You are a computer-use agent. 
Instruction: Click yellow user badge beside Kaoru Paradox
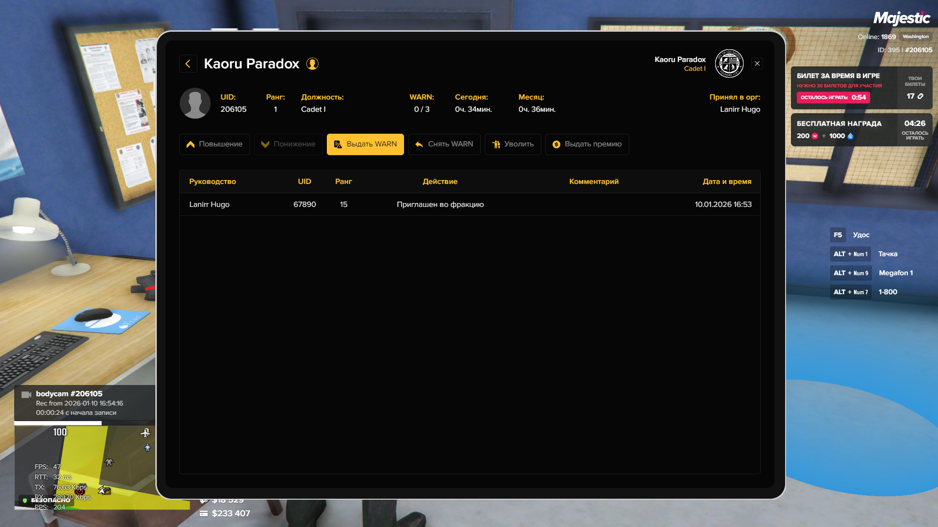click(x=312, y=64)
